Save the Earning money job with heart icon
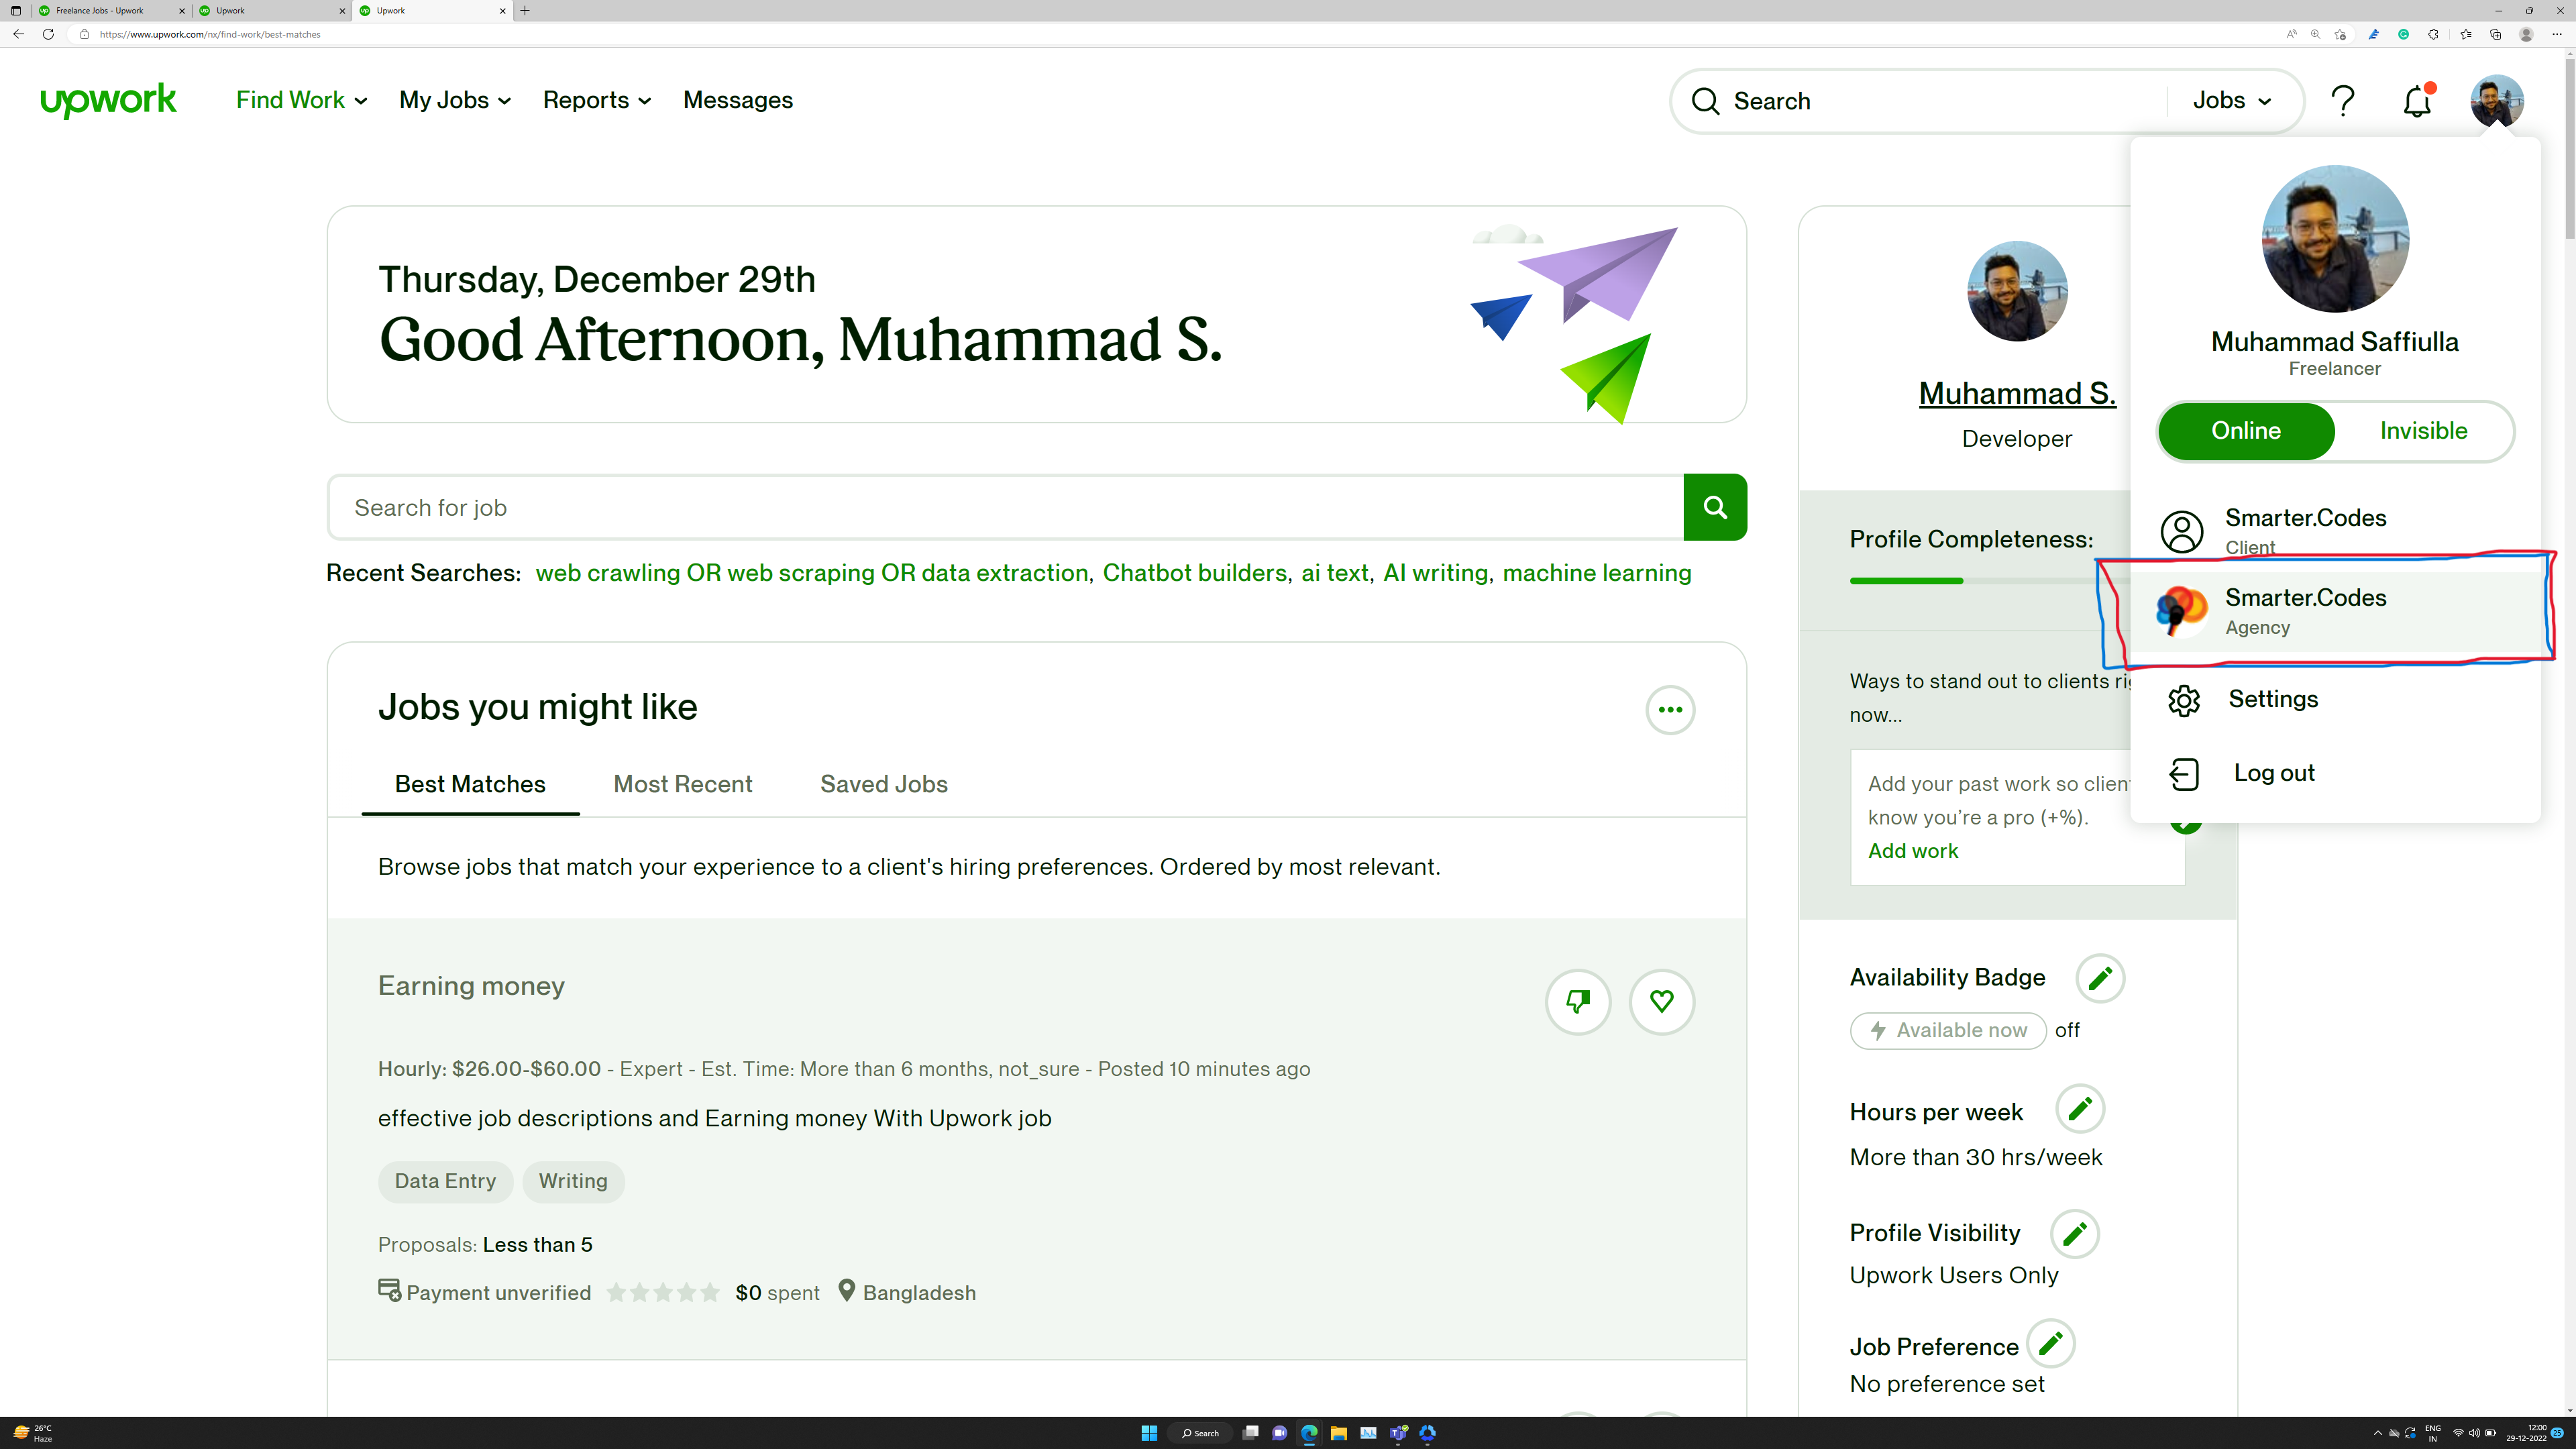This screenshot has width=2576, height=1449. pos(1662,1001)
